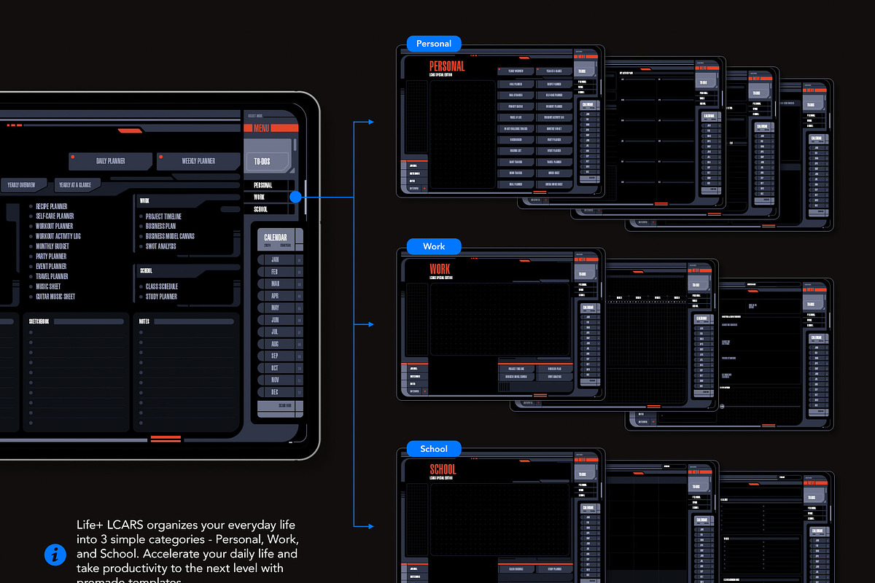Screen dimensions: 875x583
Task: Open the SEP calendar month
Action: [x=280, y=356]
